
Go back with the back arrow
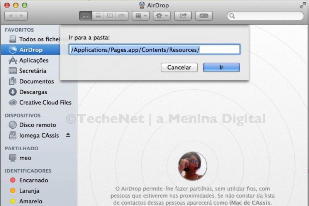pos(10,16)
